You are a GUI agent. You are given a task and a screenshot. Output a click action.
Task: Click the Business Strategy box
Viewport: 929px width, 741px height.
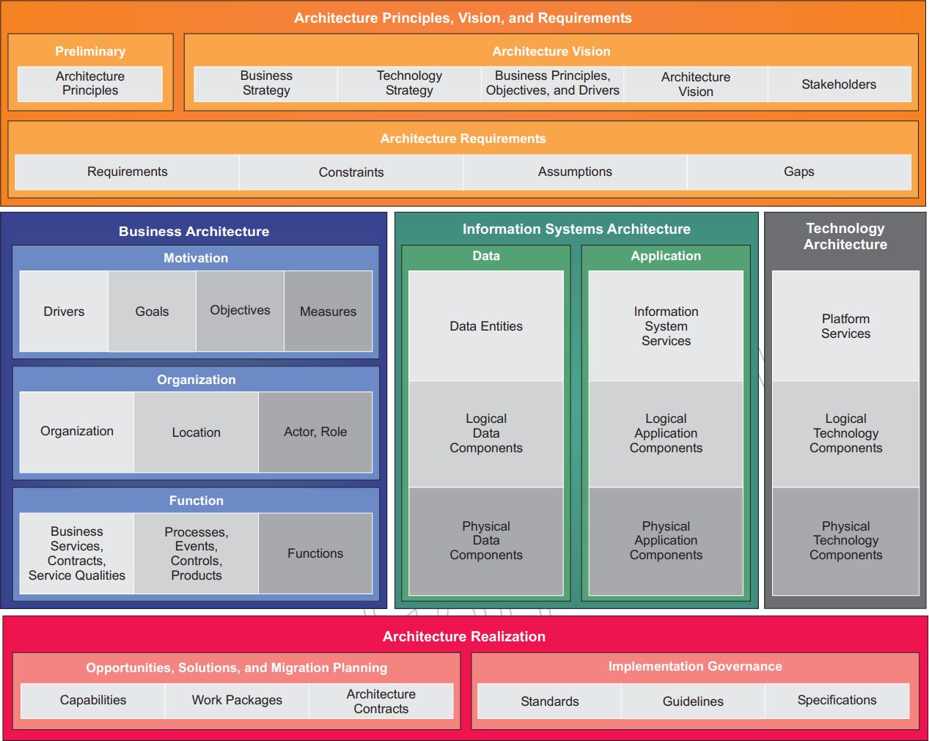pyautogui.click(x=265, y=84)
